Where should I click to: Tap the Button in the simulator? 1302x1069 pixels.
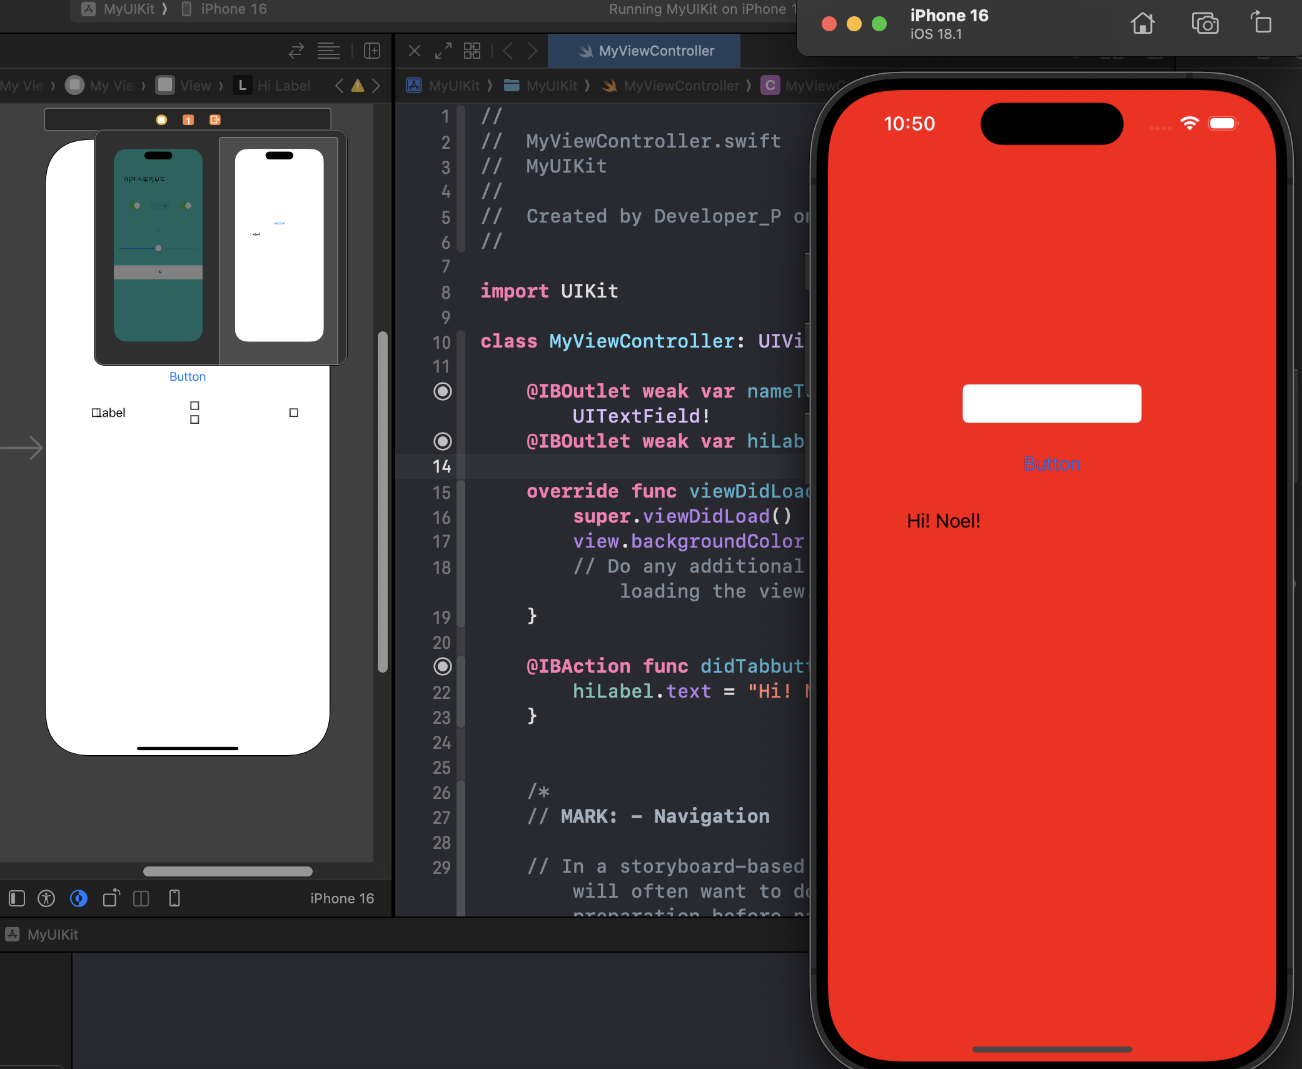click(x=1052, y=464)
